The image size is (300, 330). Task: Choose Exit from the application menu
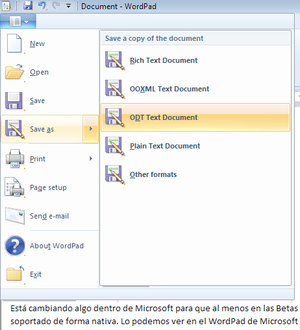(x=50, y=274)
